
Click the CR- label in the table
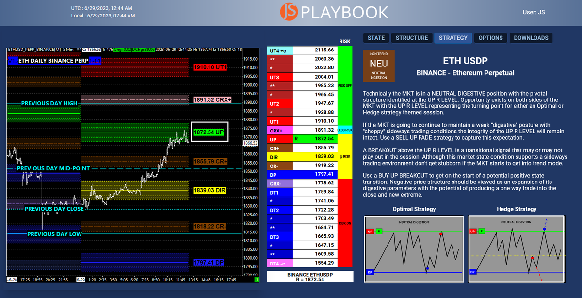[280, 165]
